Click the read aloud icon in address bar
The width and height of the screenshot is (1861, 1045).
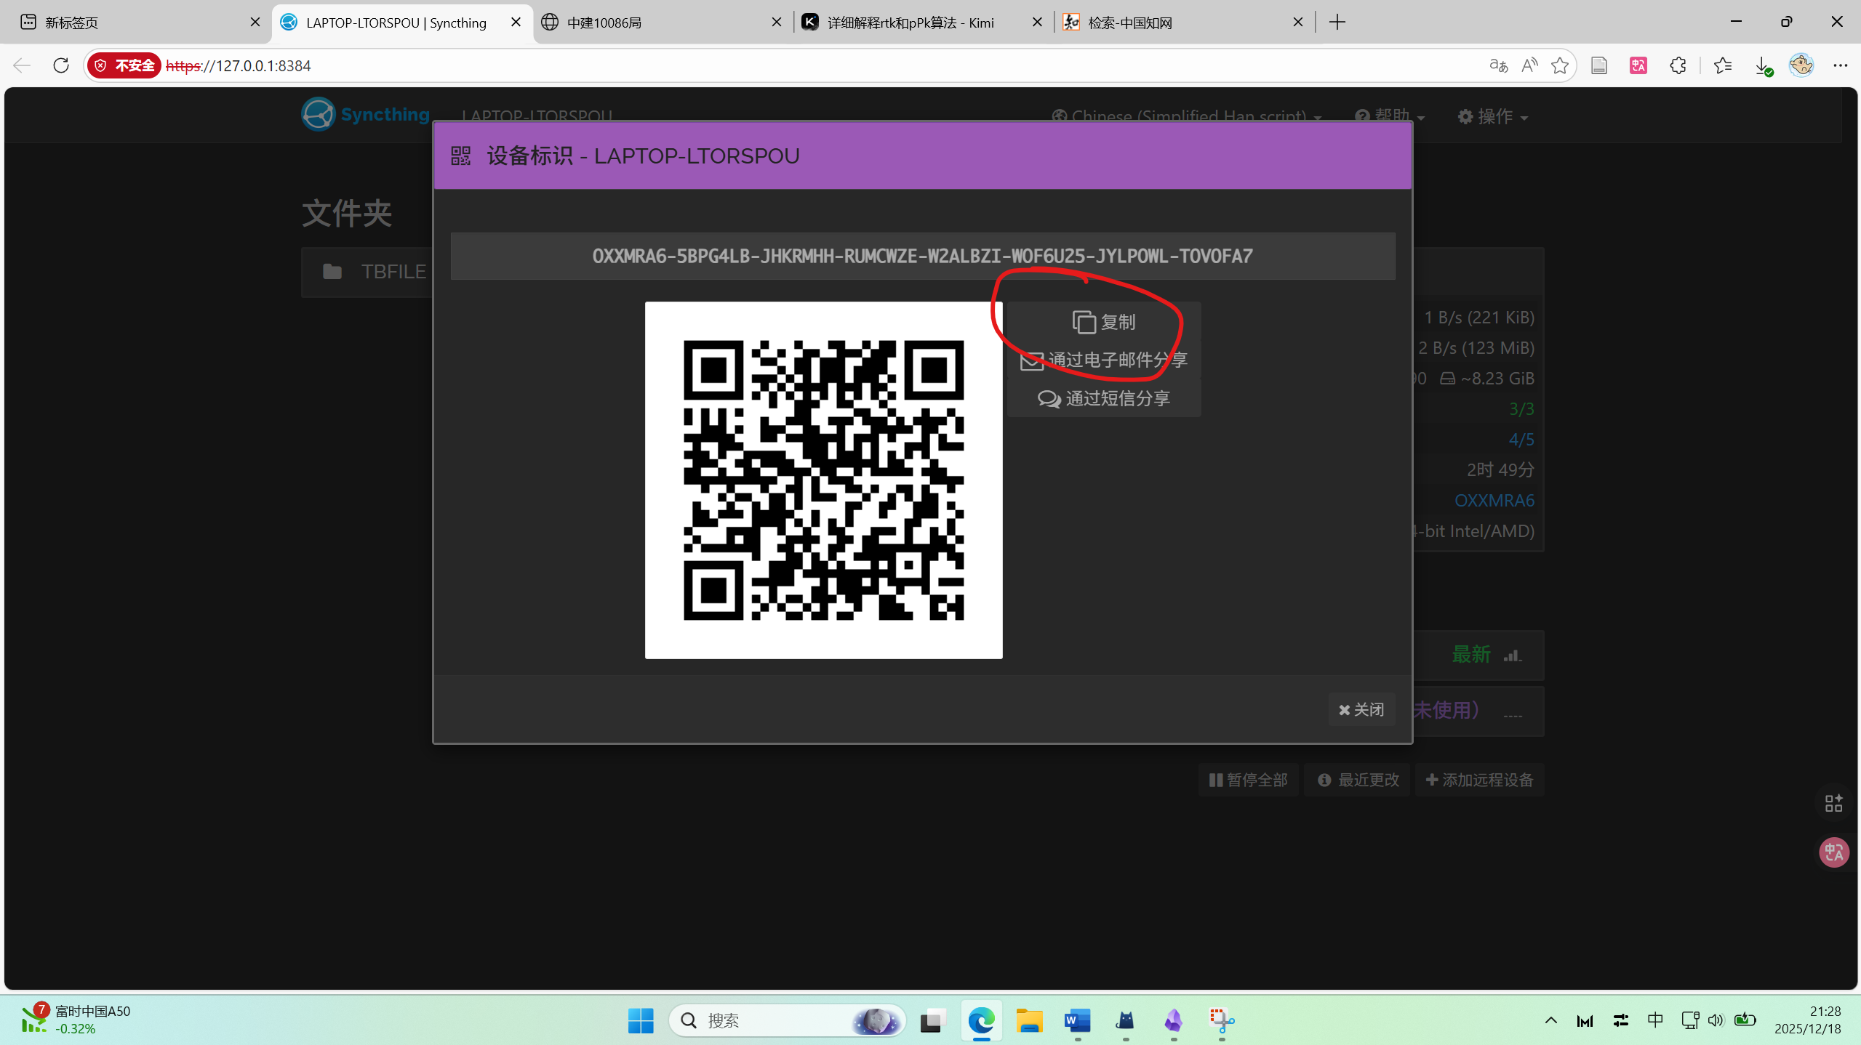point(1529,65)
